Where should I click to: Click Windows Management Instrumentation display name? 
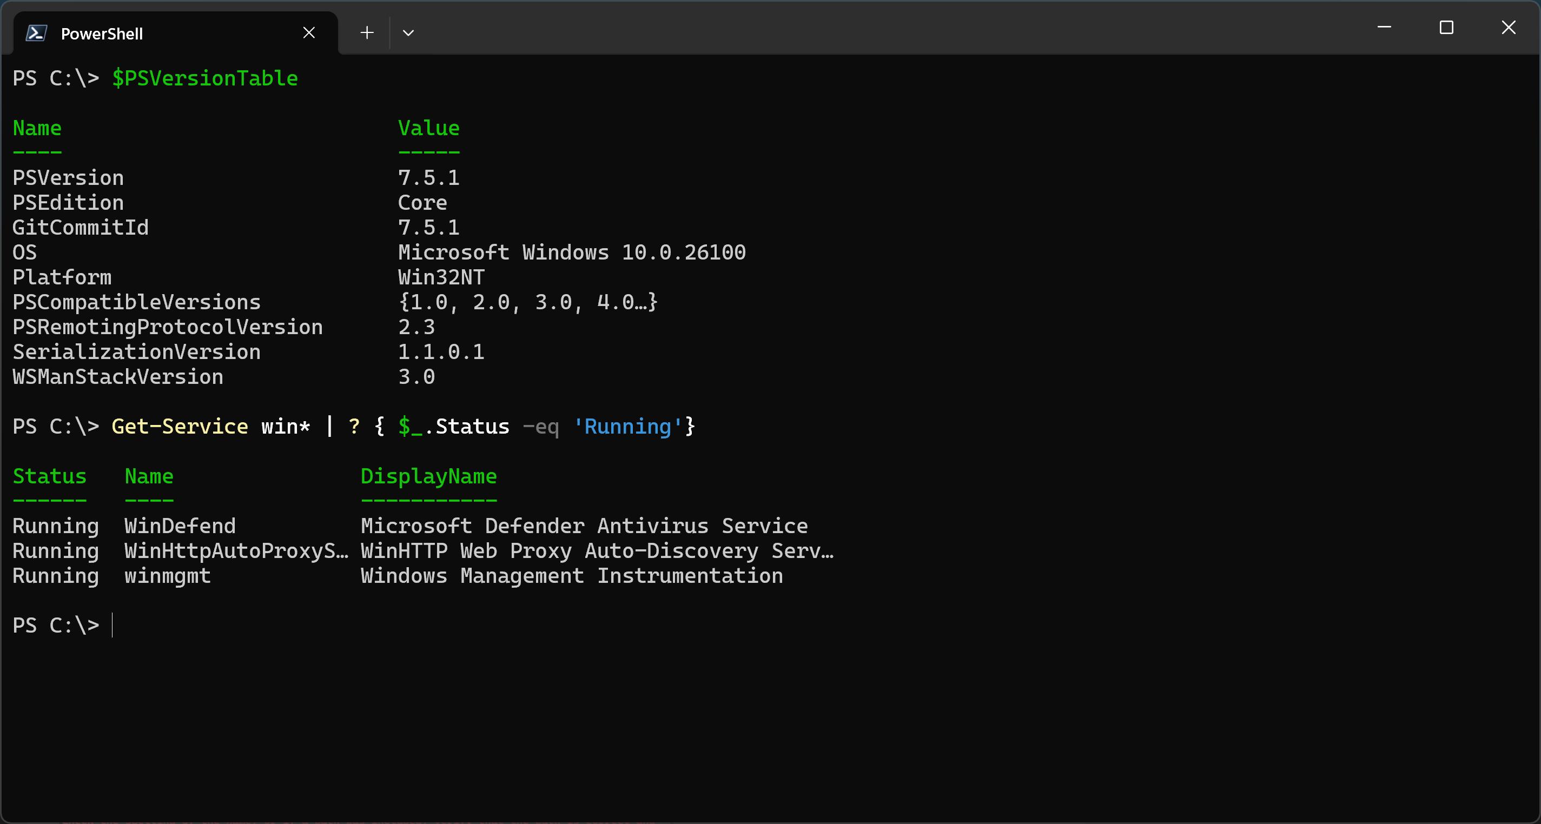pyautogui.click(x=572, y=576)
